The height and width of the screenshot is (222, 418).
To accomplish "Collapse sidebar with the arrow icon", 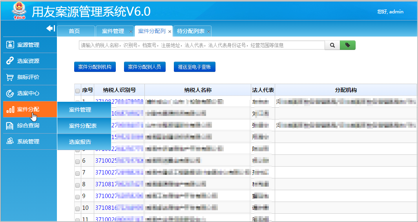I will pyautogui.click(x=51, y=28).
